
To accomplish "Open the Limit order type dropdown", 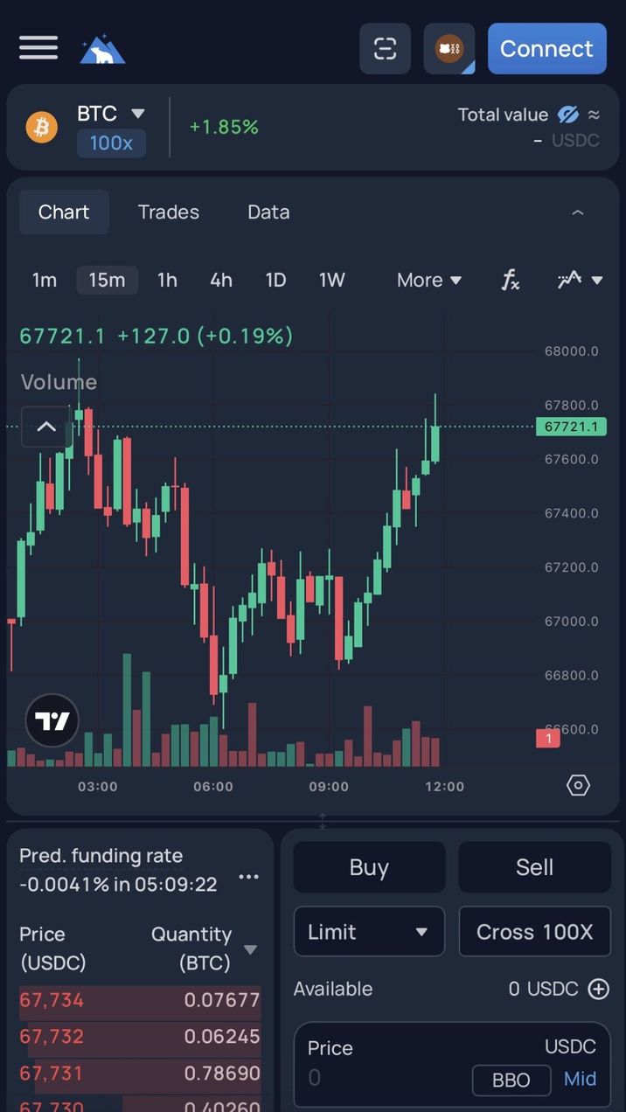I will coord(368,932).
